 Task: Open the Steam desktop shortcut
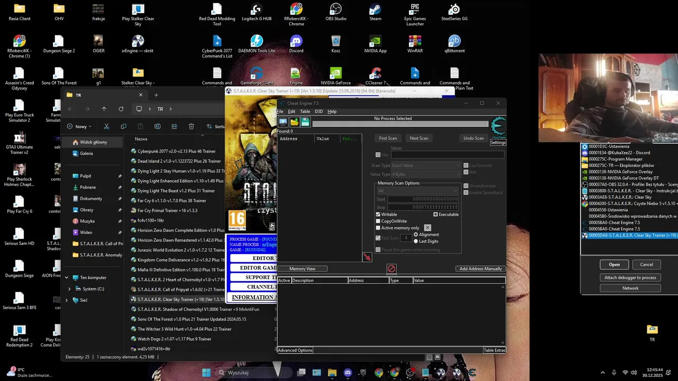[375, 12]
